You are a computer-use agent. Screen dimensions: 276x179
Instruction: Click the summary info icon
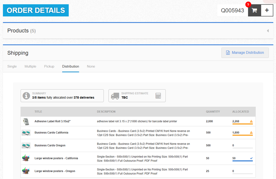[x=26, y=96]
